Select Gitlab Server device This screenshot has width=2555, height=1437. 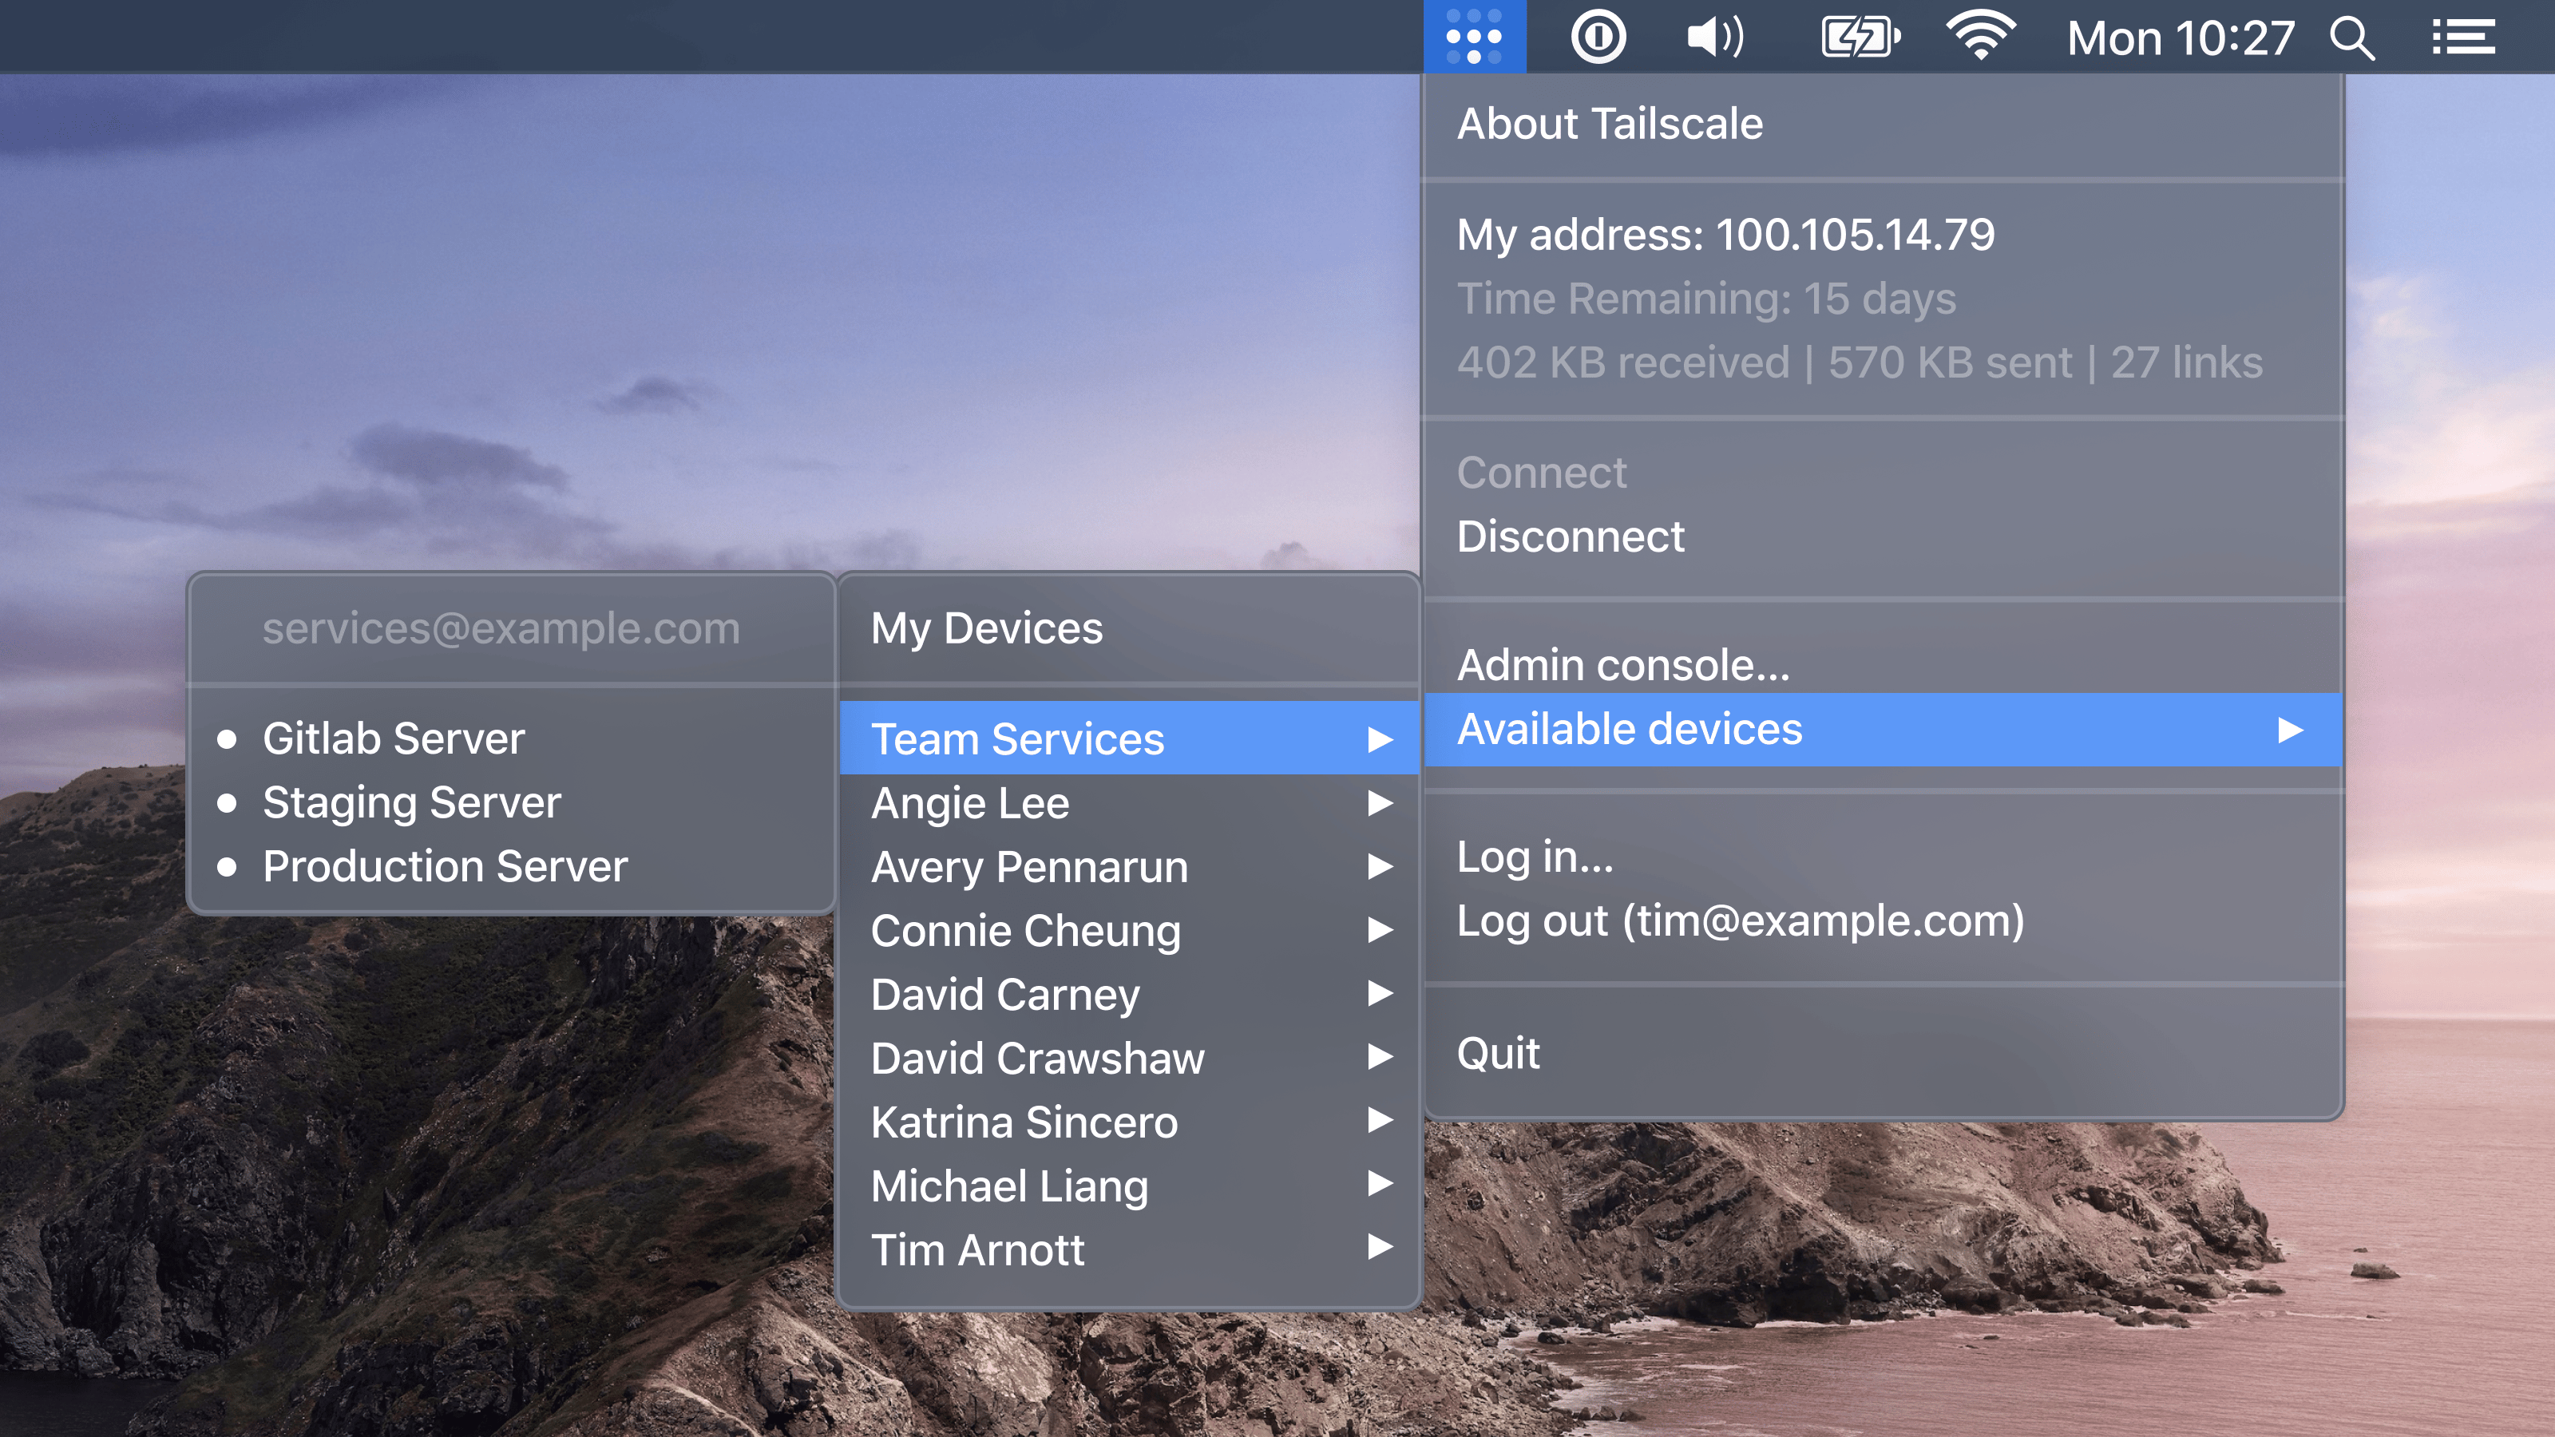(393, 738)
